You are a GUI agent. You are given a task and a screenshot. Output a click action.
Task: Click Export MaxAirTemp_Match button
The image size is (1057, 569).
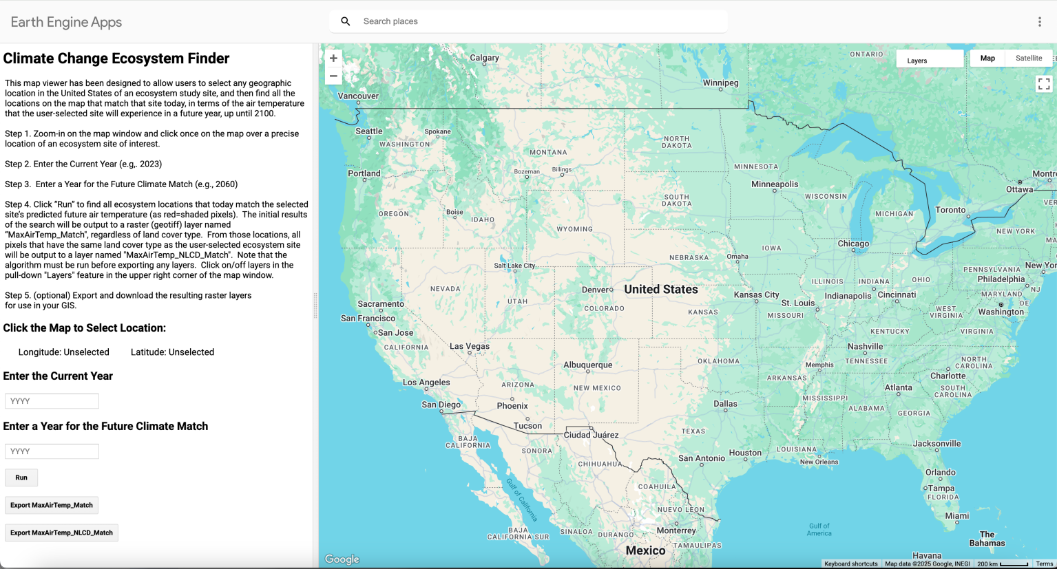[52, 505]
